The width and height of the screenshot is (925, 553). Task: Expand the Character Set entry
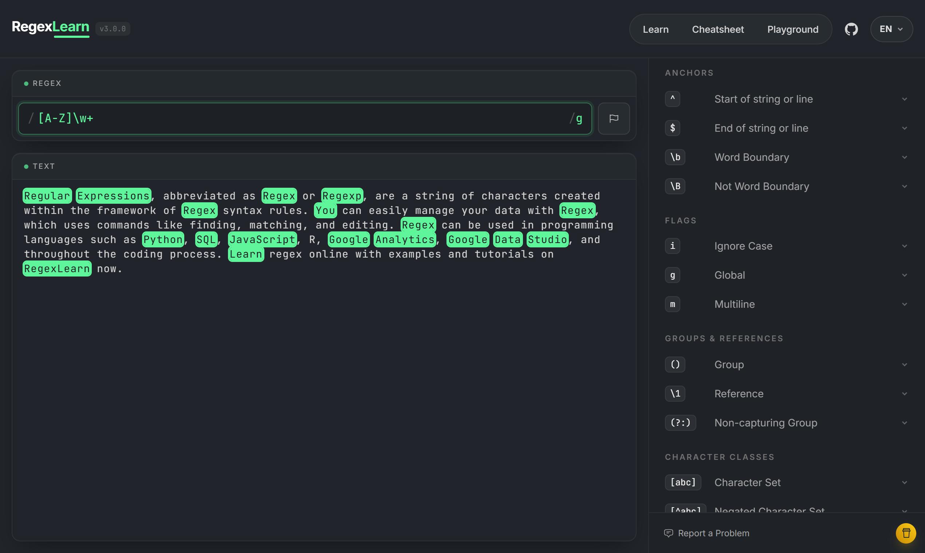[x=904, y=482]
